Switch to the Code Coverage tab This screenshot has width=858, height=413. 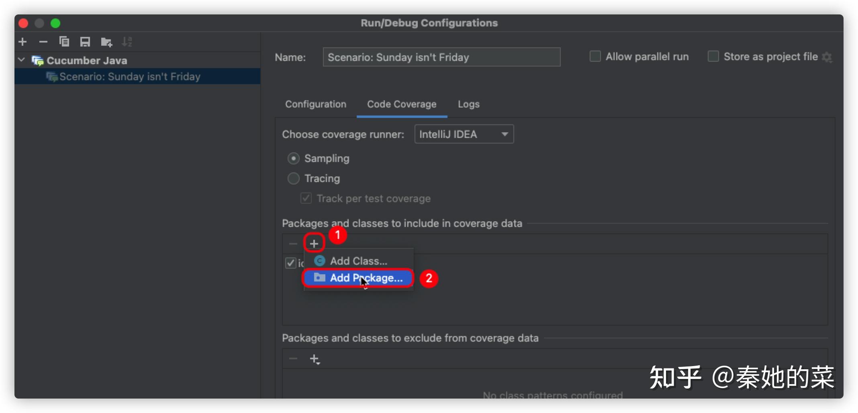(x=402, y=104)
